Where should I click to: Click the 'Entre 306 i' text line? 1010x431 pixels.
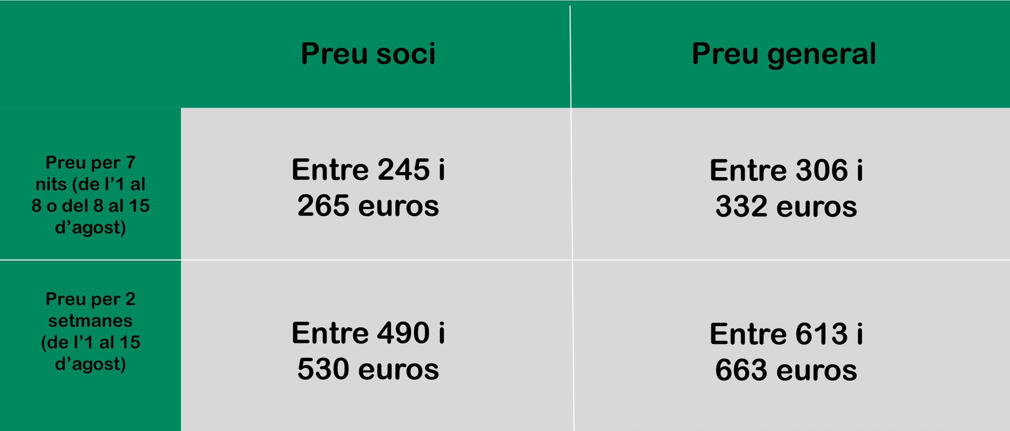click(786, 170)
